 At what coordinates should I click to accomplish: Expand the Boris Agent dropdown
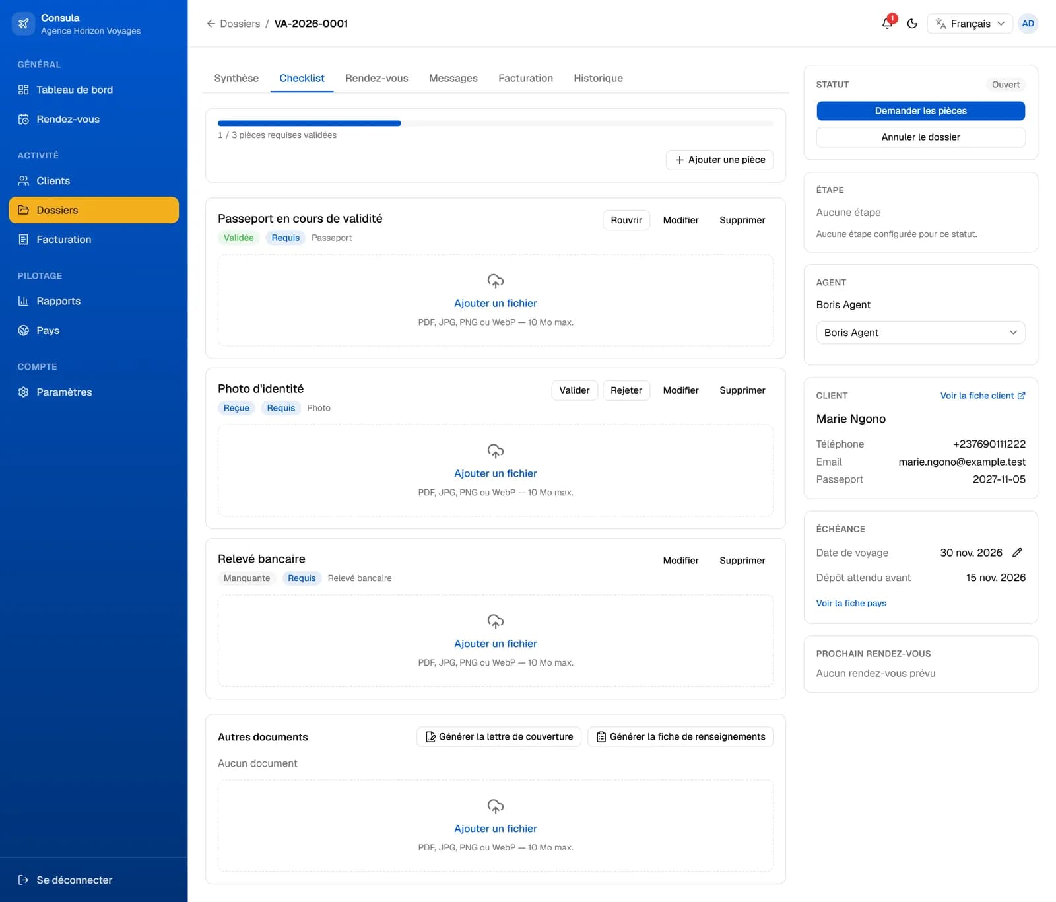pyautogui.click(x=921, y=333)
